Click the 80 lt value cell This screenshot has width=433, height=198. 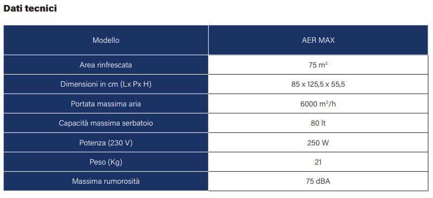tap(318, 123)
